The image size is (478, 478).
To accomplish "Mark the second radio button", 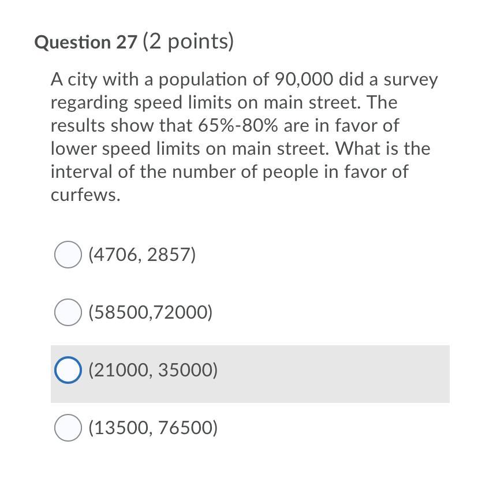I will point(68,312).
